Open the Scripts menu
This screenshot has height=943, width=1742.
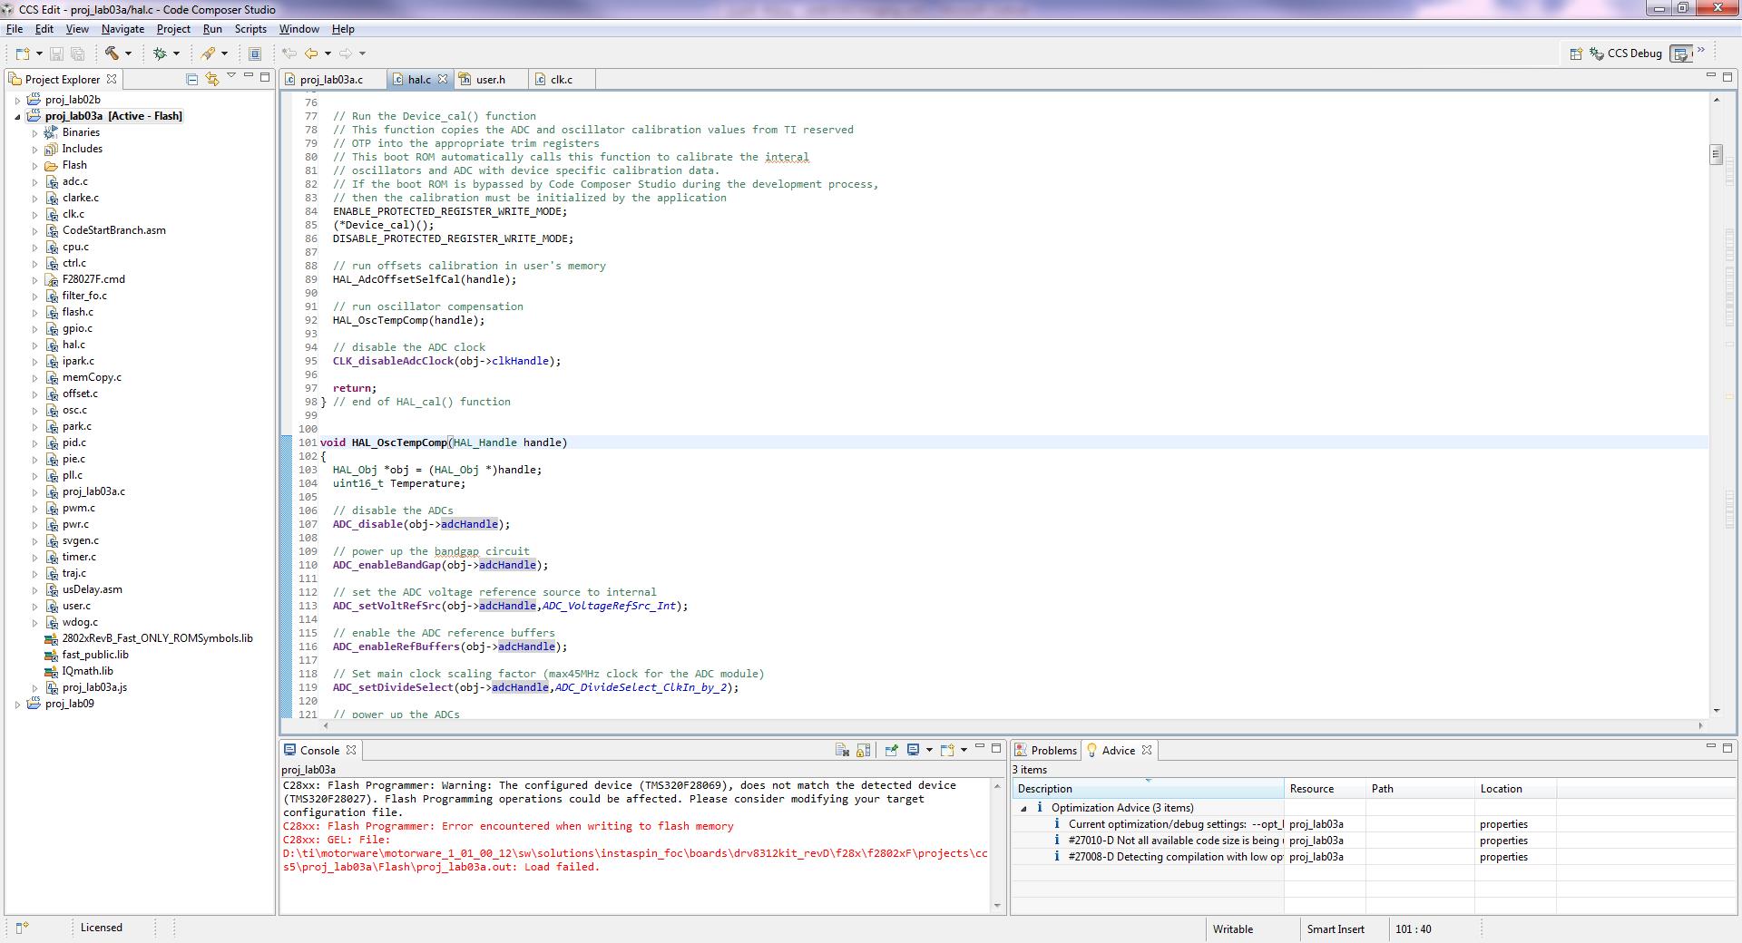pyautogui.click(x=250, y=29)
